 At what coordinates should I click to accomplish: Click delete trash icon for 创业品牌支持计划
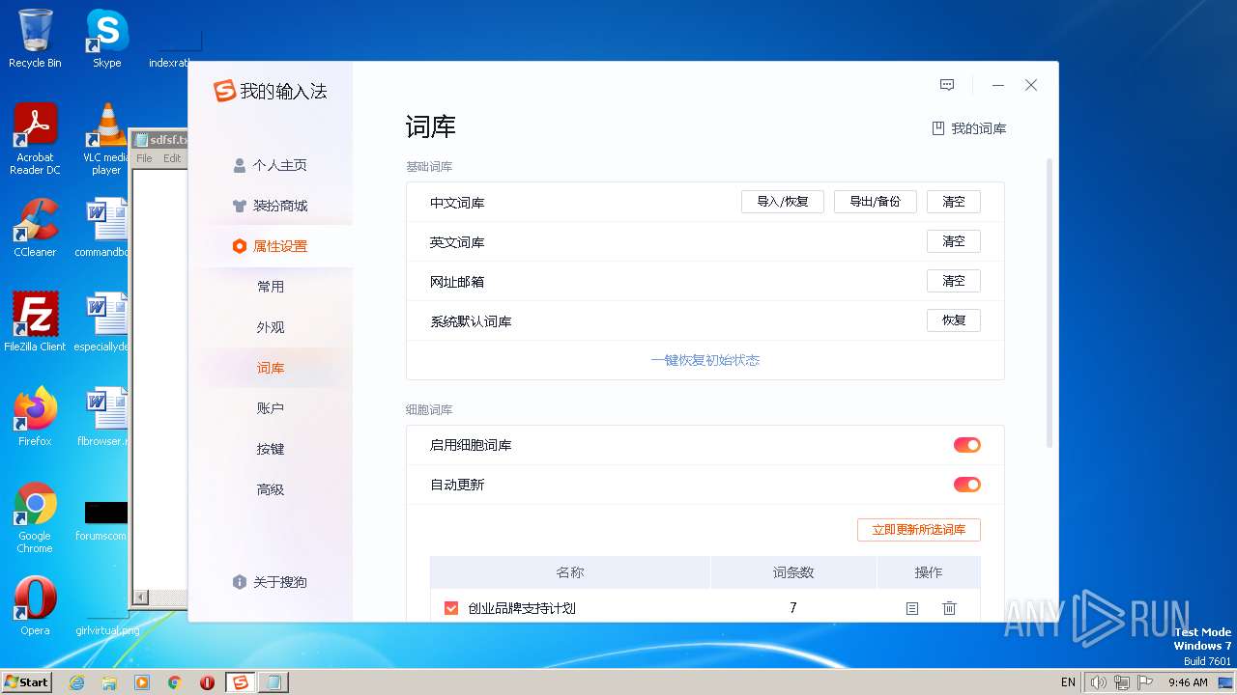(x=949, y=608)
